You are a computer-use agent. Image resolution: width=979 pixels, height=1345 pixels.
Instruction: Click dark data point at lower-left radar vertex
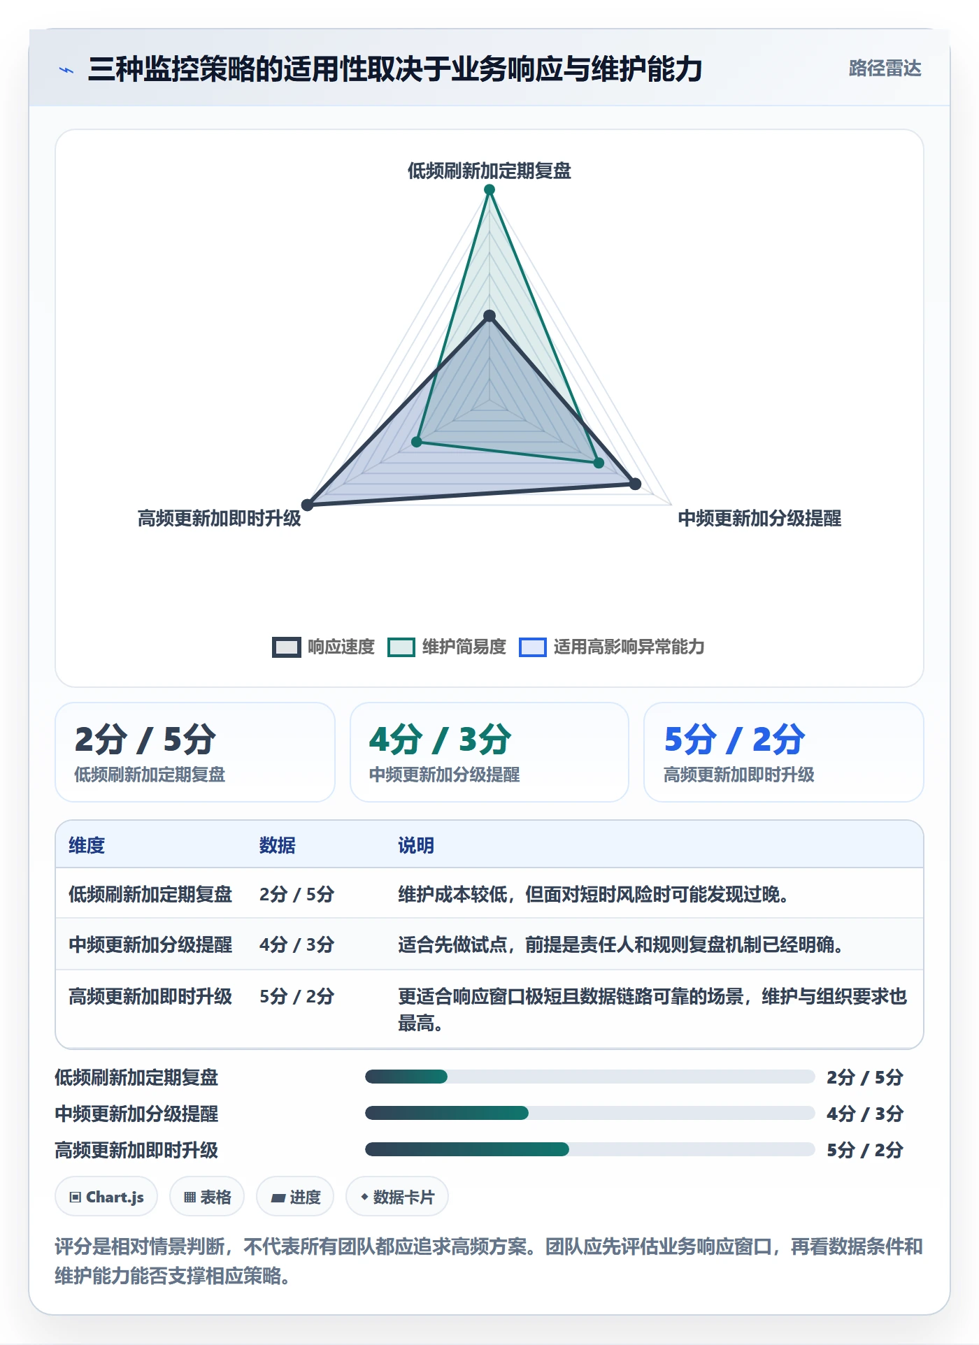click(307, 505)
